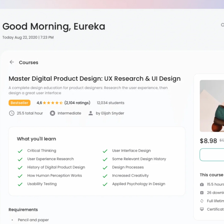The width and height of the screenshot is (224, 224).
Task: Click the video icon next to 15.5 hours
Action: pos(202,185)
